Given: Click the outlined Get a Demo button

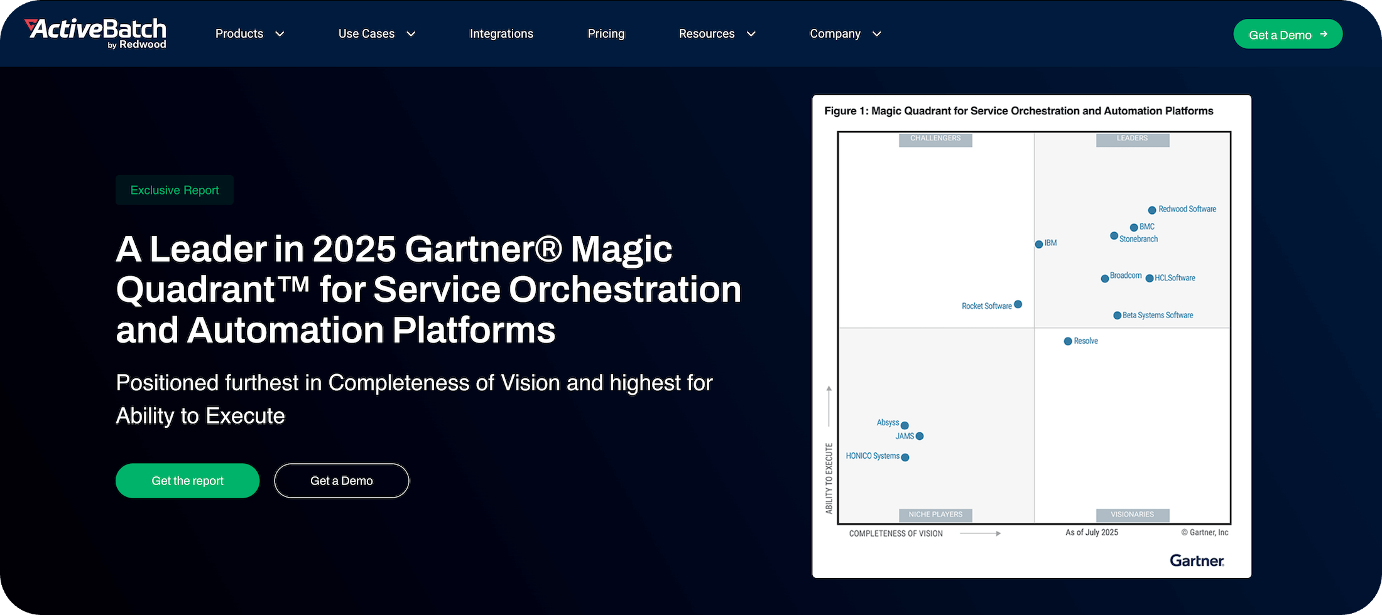Looking at the screenshot, I should [x=341, y=481].
